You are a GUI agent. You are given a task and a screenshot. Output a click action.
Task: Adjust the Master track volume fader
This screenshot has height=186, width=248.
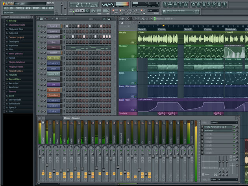(40, 157)
